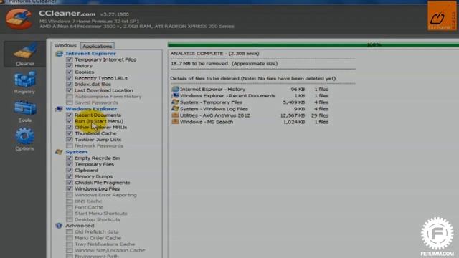Screen dimensions: 459x258
Task: Uncheck Memory Dumps checkbox
Action: tap(70, 176)
